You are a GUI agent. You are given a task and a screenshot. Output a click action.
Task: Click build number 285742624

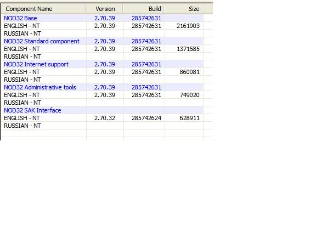146,118
